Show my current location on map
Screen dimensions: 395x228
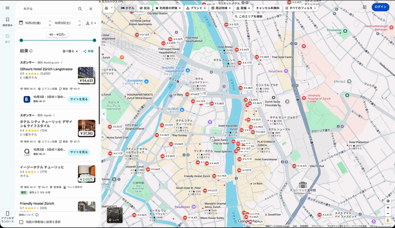click(388, 201)
